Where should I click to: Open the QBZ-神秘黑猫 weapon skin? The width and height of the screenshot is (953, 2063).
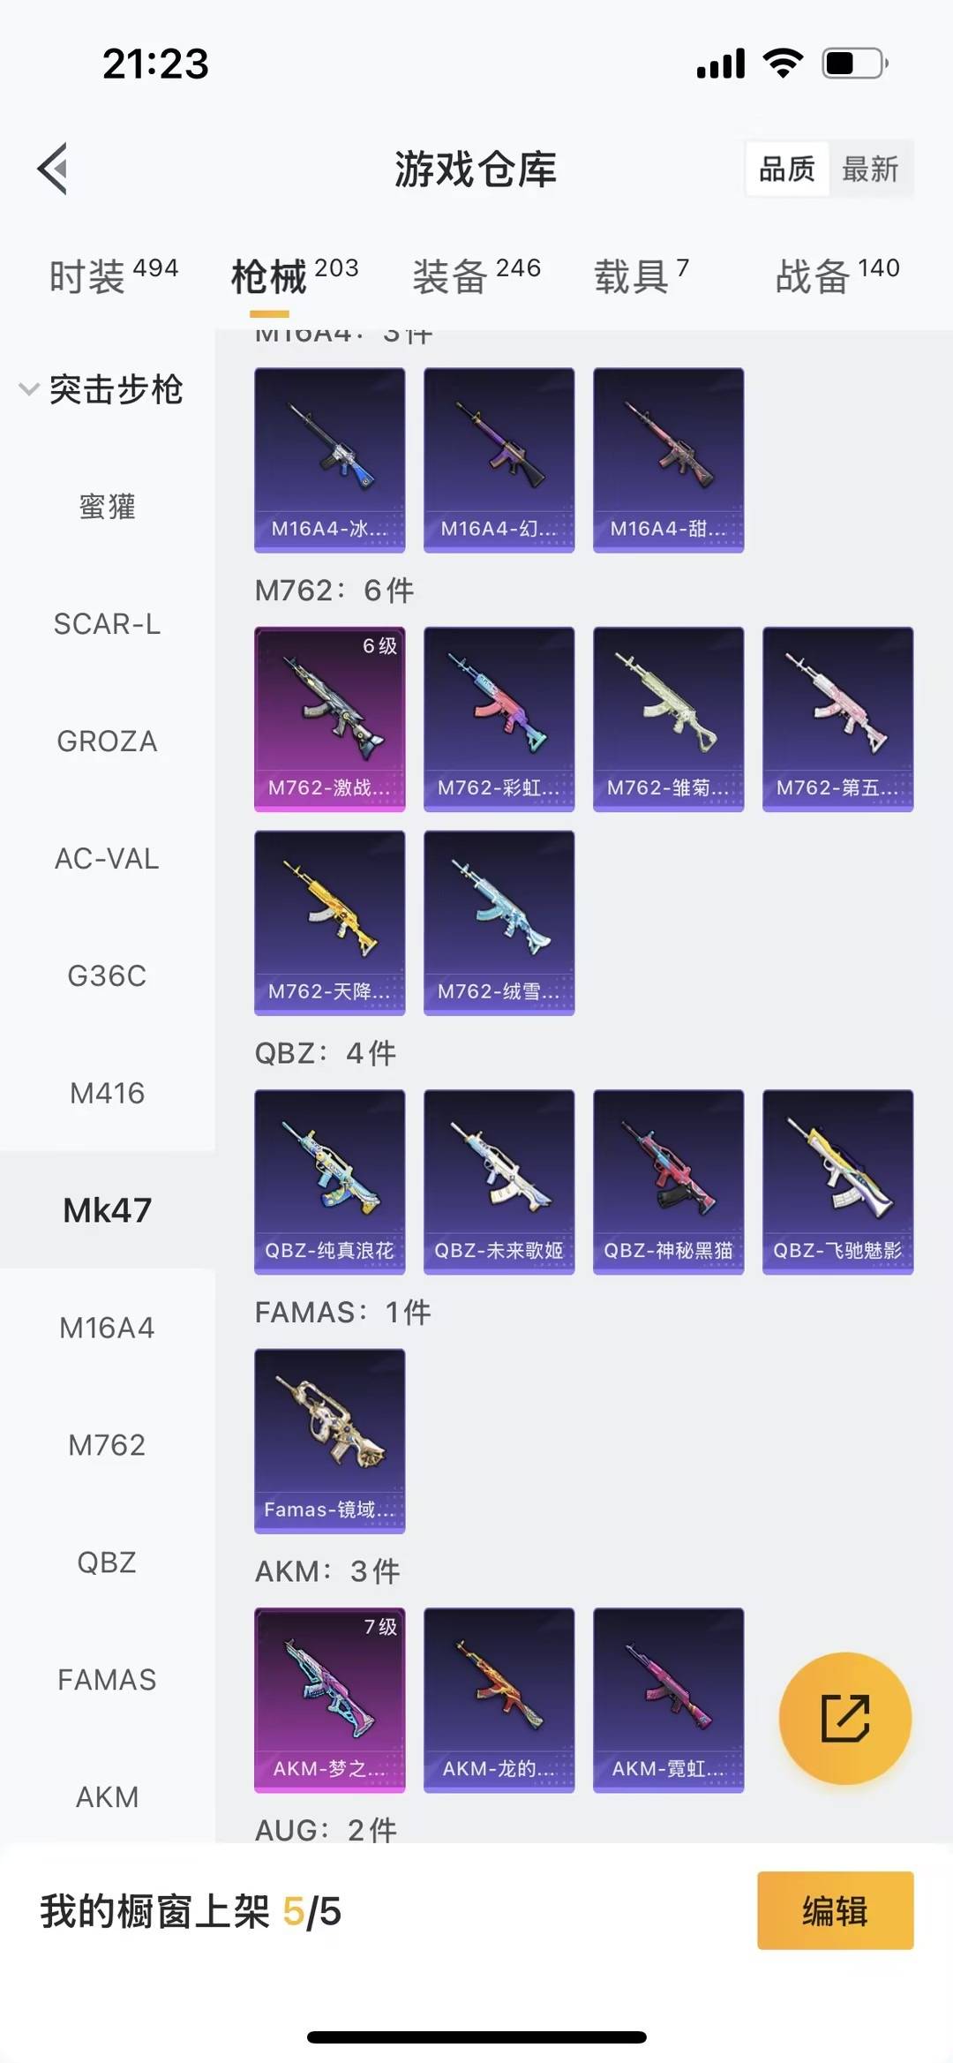[669, 1181]
